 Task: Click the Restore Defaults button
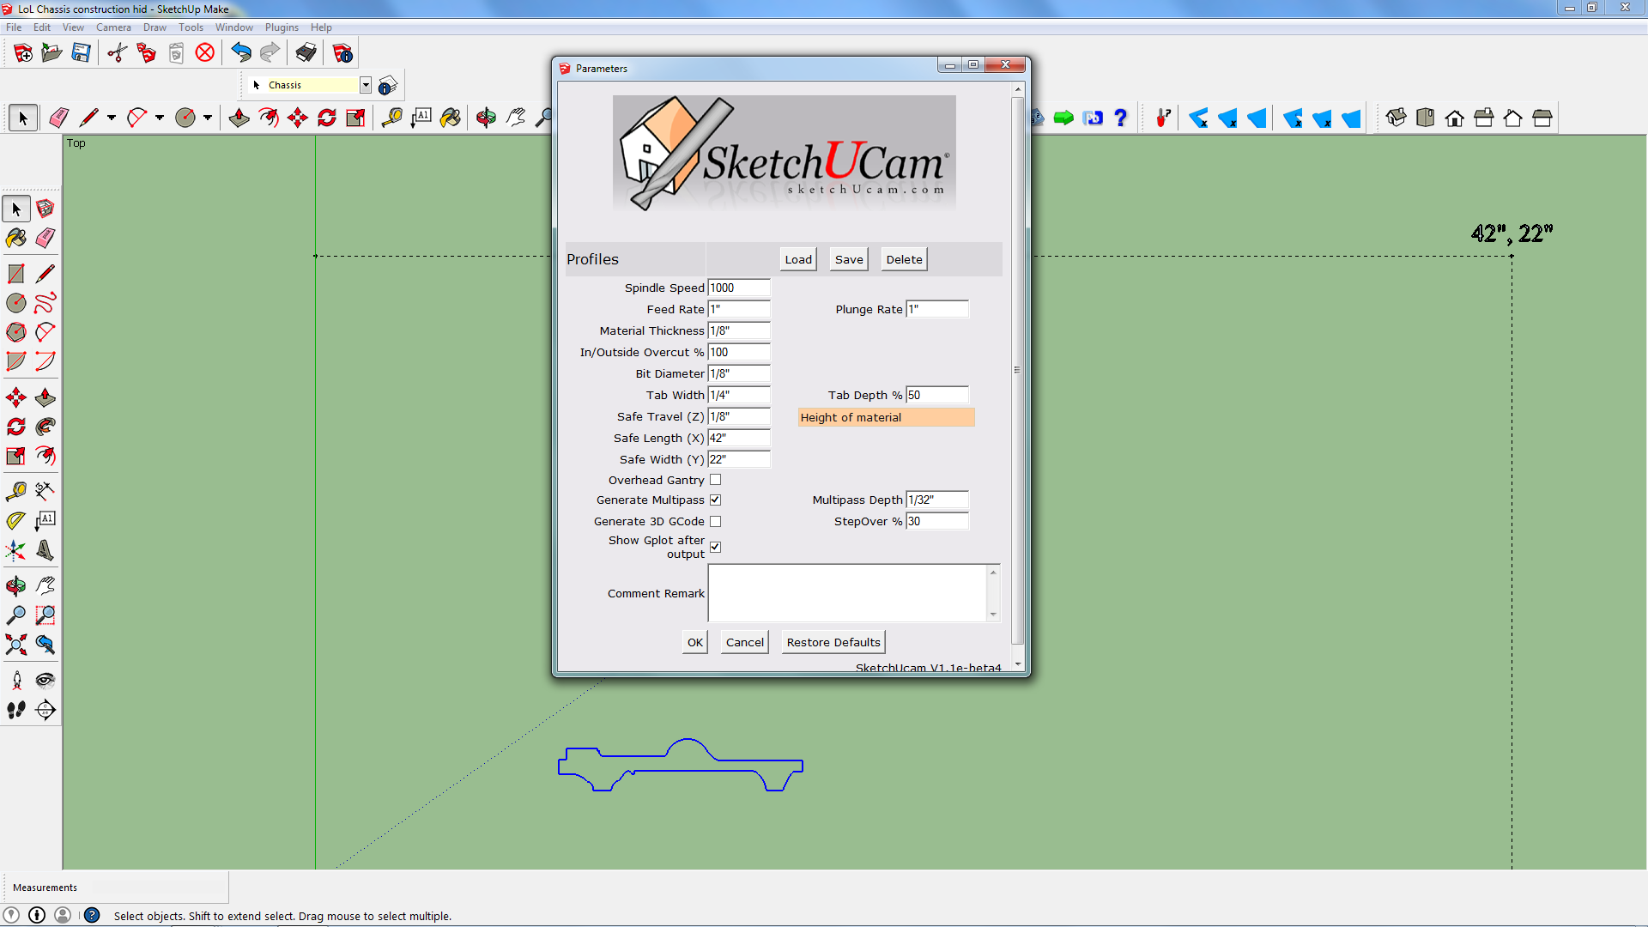tap(833, 641)
